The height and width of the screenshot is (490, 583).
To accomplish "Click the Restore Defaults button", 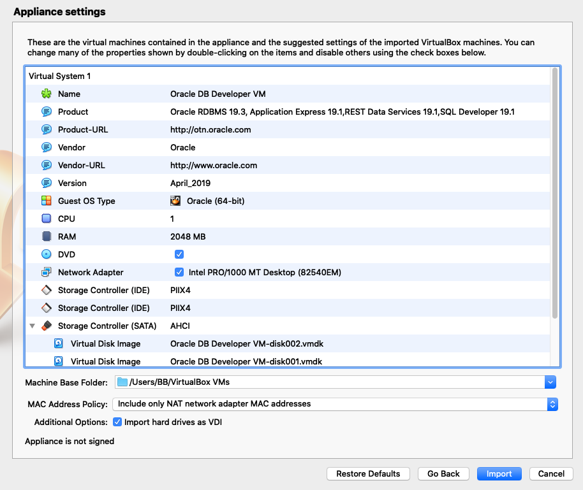I will tap(368, 473).
